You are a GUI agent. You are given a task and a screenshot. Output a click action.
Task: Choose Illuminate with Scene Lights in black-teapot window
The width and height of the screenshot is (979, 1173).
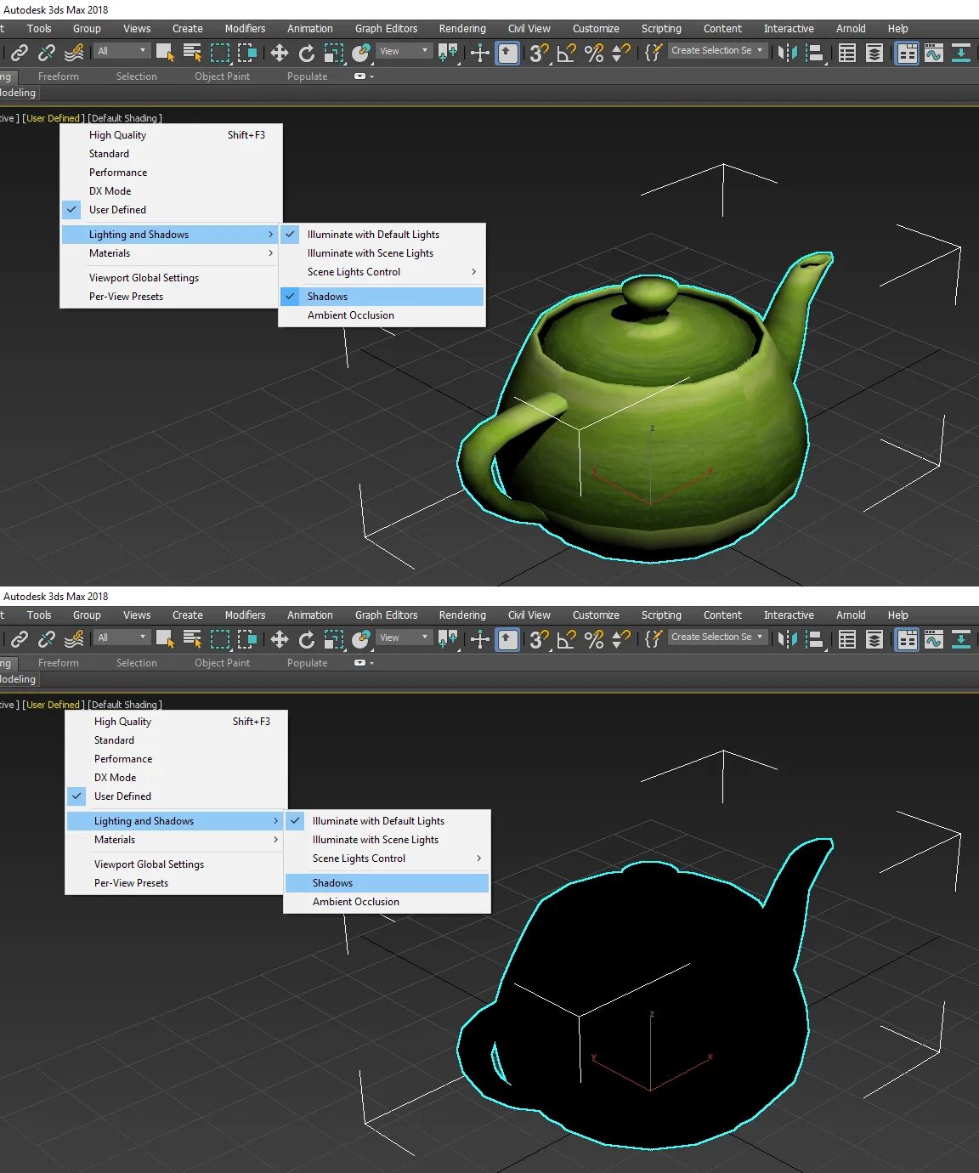coord(388,840)
